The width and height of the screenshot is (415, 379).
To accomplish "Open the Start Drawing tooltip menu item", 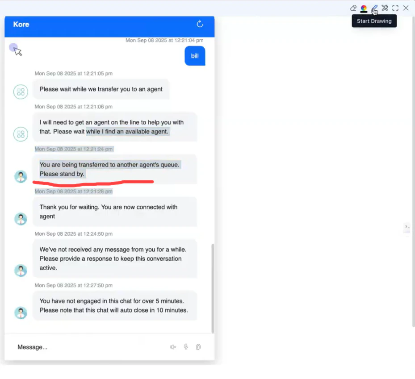I will [x=374, y=21].
